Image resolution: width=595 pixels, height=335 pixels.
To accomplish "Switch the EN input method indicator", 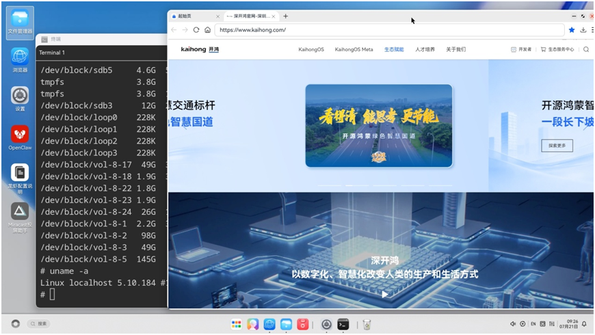I will click(533, 323).
